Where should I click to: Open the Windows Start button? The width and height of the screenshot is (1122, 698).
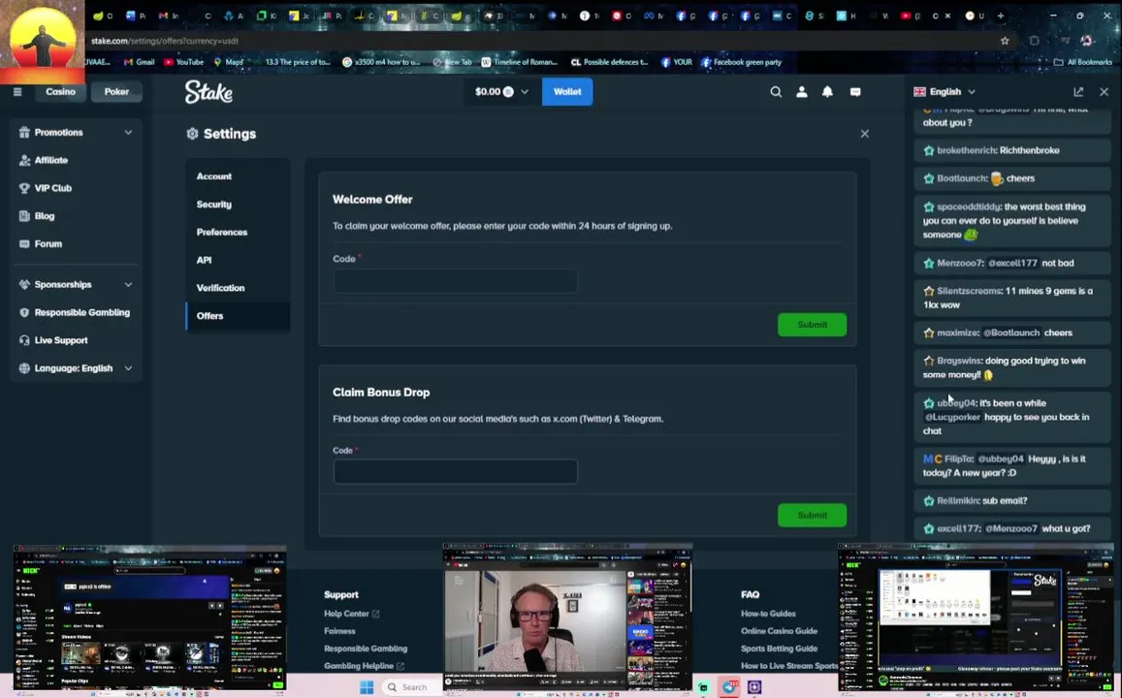click(x=367, y=687)
